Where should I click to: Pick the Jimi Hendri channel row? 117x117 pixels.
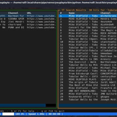[28, 22]
